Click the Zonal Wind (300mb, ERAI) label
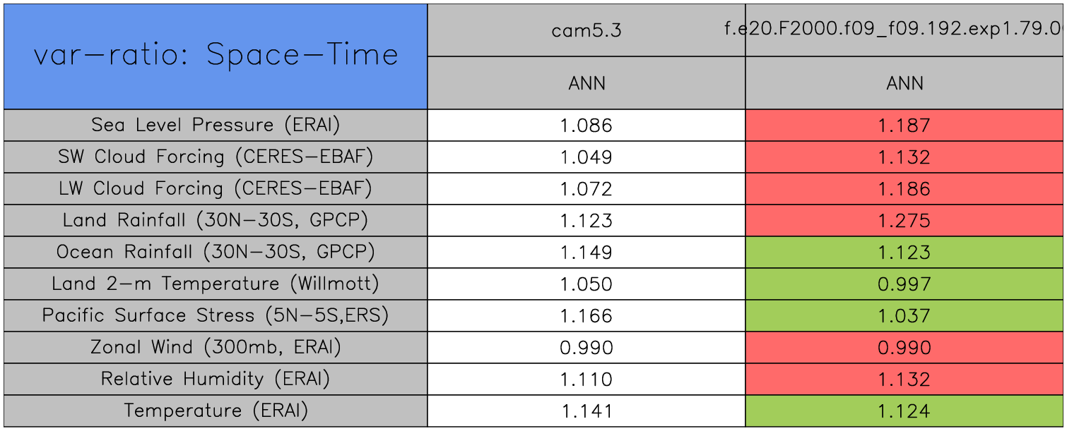1067x431 pixels. click(x=216, y=348)
